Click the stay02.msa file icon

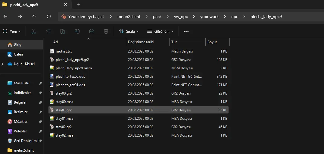52,135
